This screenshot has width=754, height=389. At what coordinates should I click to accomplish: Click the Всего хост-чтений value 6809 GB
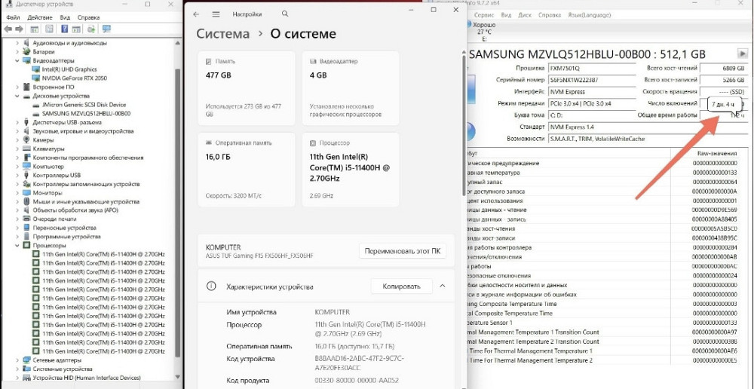(x=723, y=69)
